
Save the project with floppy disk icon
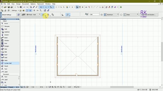(9, 7)
